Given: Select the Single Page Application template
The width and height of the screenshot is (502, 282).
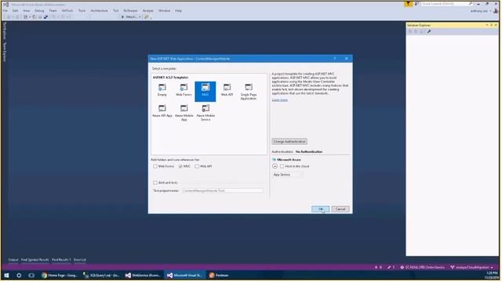Looking at the screenshot, I should click(x=249, y=92).
